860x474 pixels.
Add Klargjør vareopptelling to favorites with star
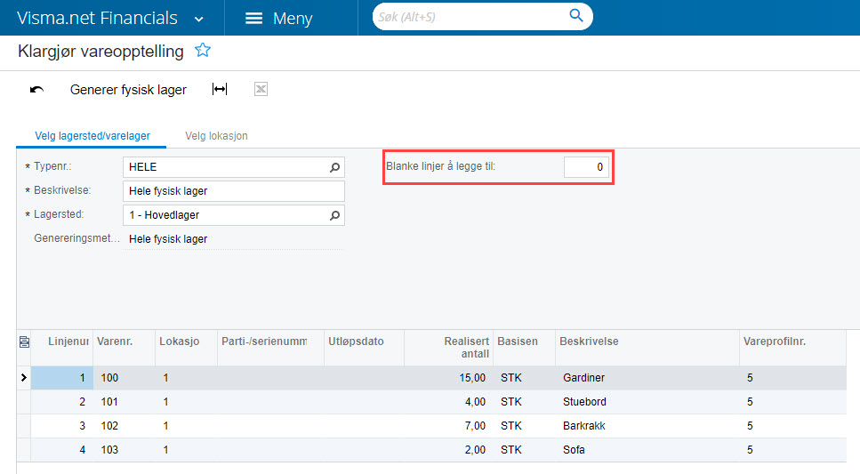[x=203, y=51]
